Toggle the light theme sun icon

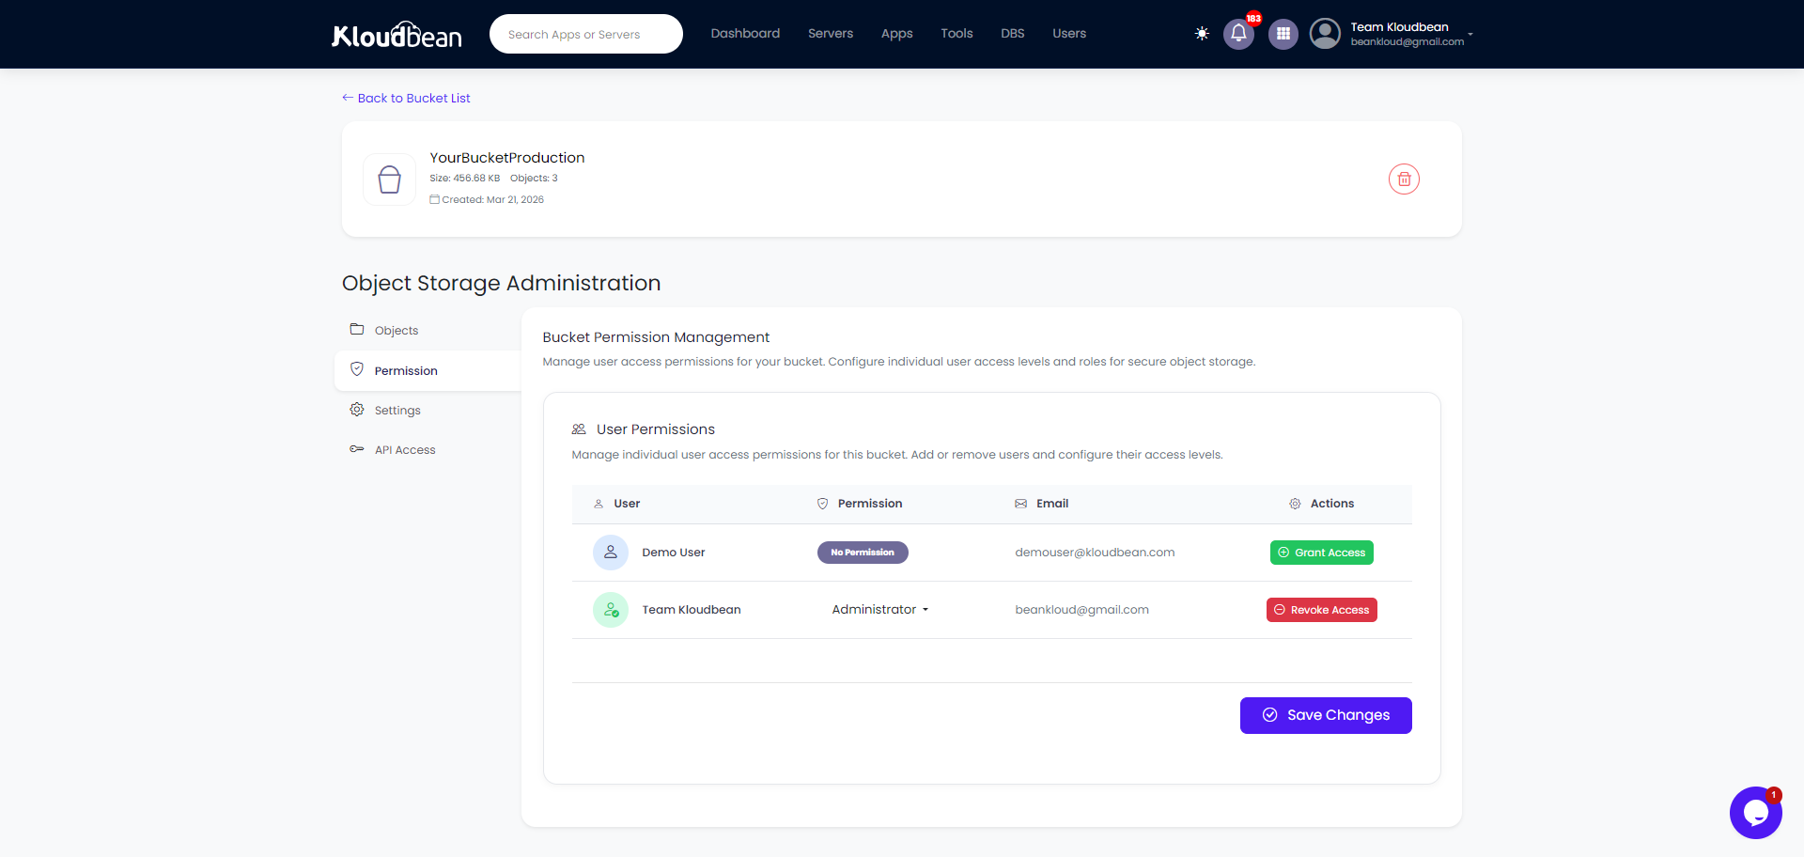coord(1202,33)
